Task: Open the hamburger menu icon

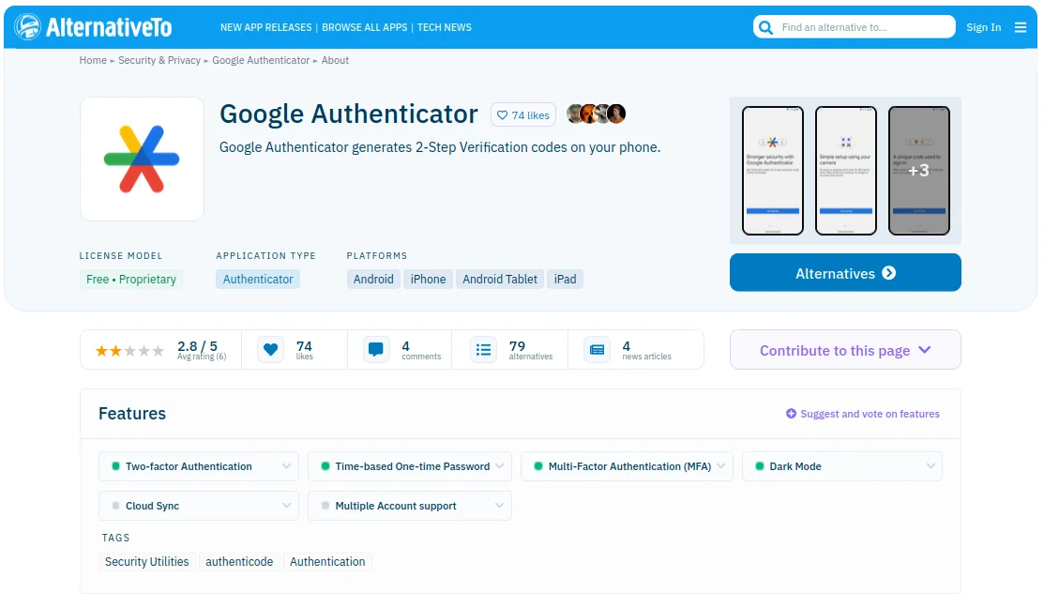Action: coord(1020,27)
